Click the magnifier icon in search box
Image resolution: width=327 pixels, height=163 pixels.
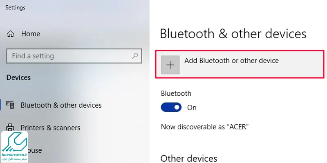click(135, 56)
